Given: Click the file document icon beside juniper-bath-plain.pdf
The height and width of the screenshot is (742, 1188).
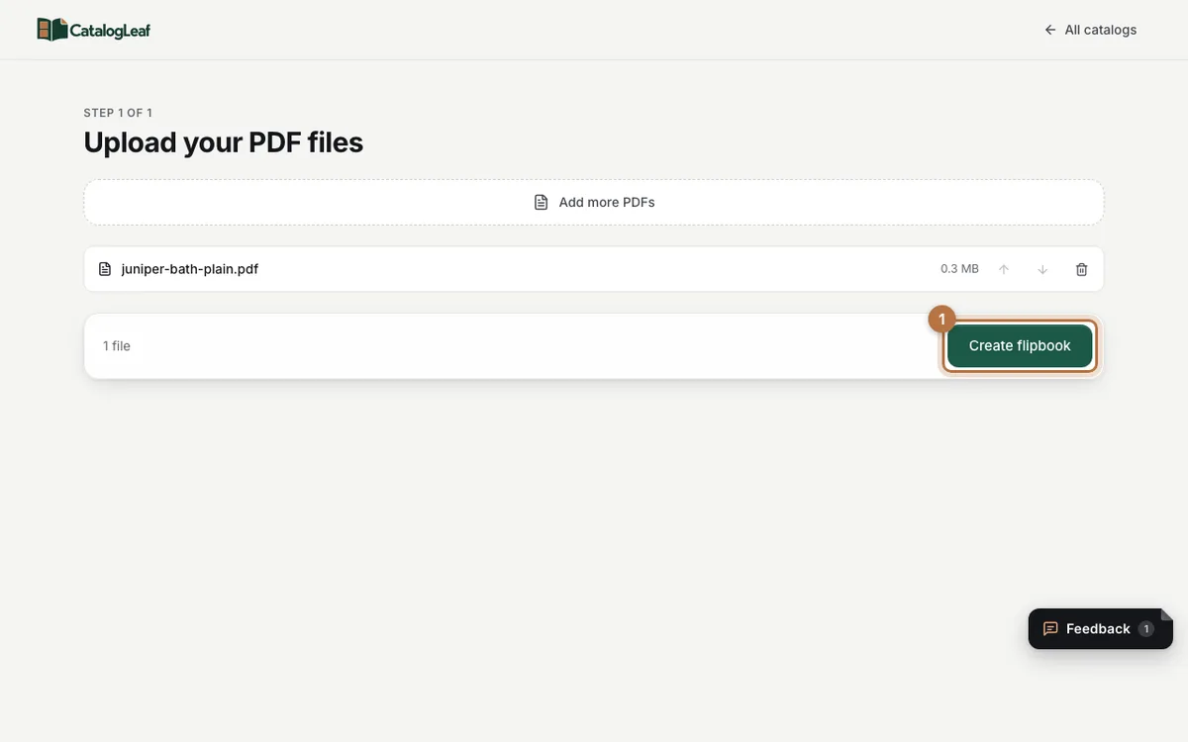Looking at the screenshot, I should coord(105,269).
